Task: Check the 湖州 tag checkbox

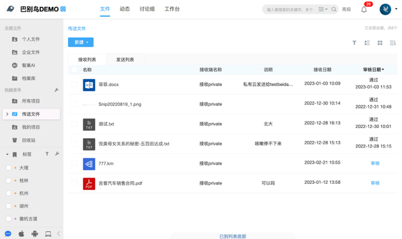Action: tap(8, 206)
